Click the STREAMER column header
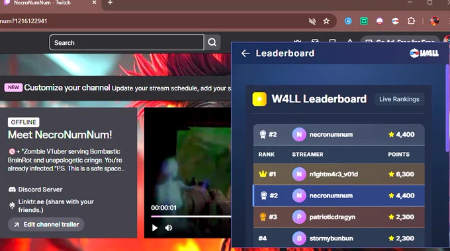 coord(308,155)
